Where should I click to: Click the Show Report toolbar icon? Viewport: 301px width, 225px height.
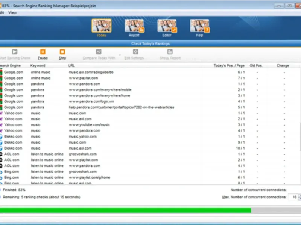170,52
